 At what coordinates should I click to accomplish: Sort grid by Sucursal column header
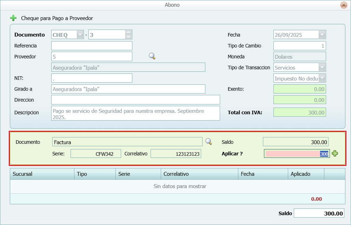pyautogui.click(x=42, y=174)
